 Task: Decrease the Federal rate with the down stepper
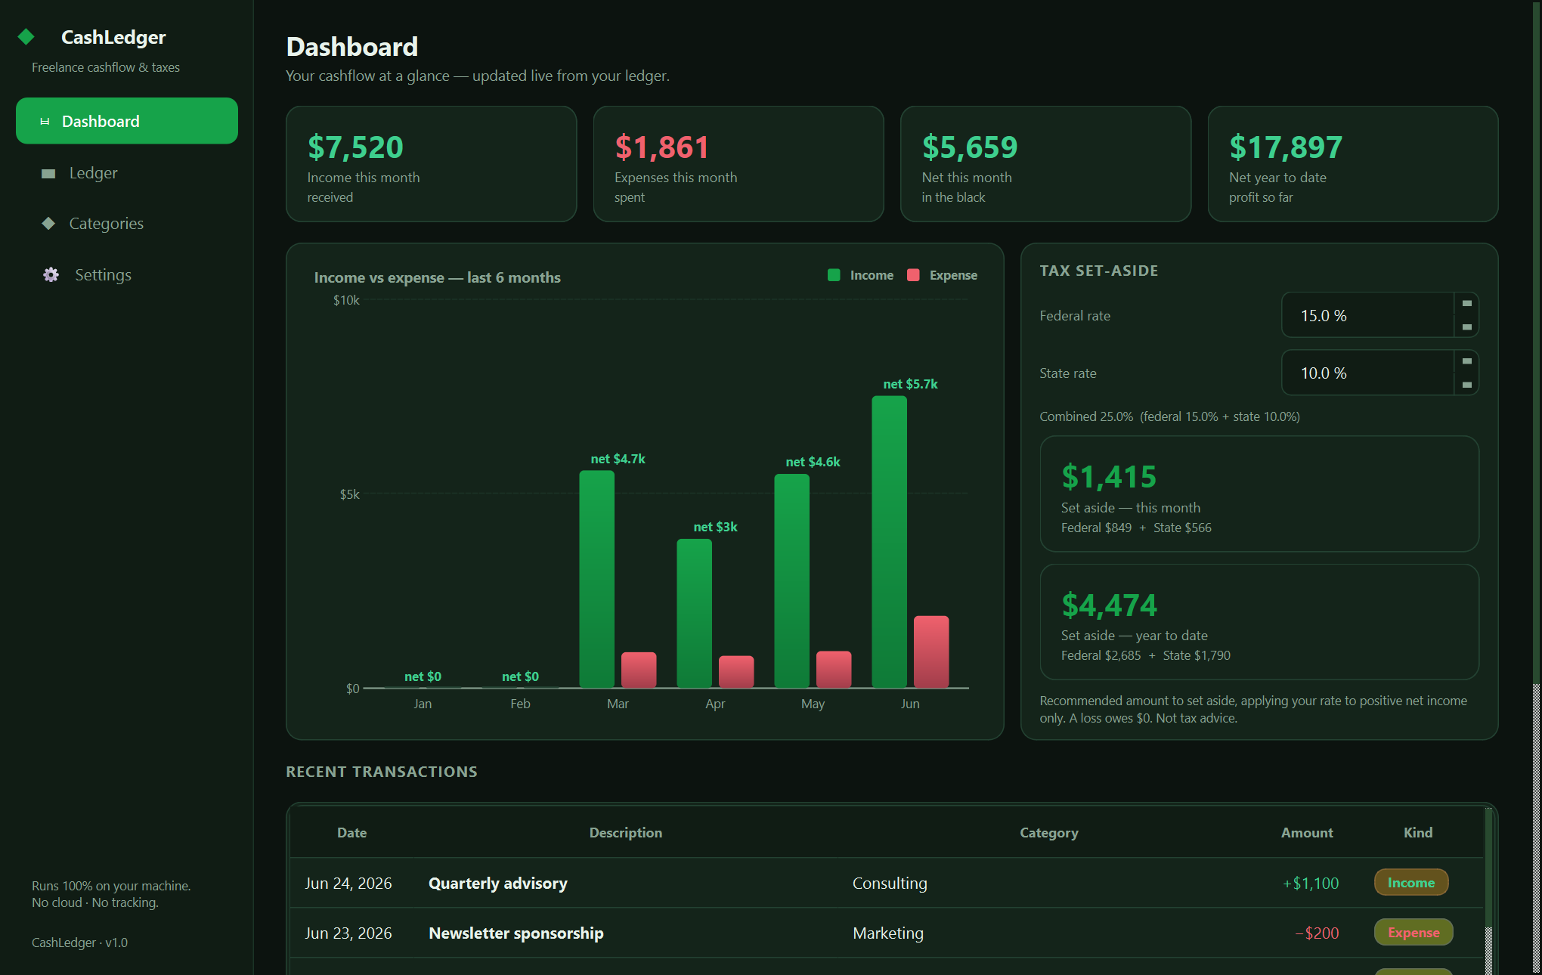1466,327
